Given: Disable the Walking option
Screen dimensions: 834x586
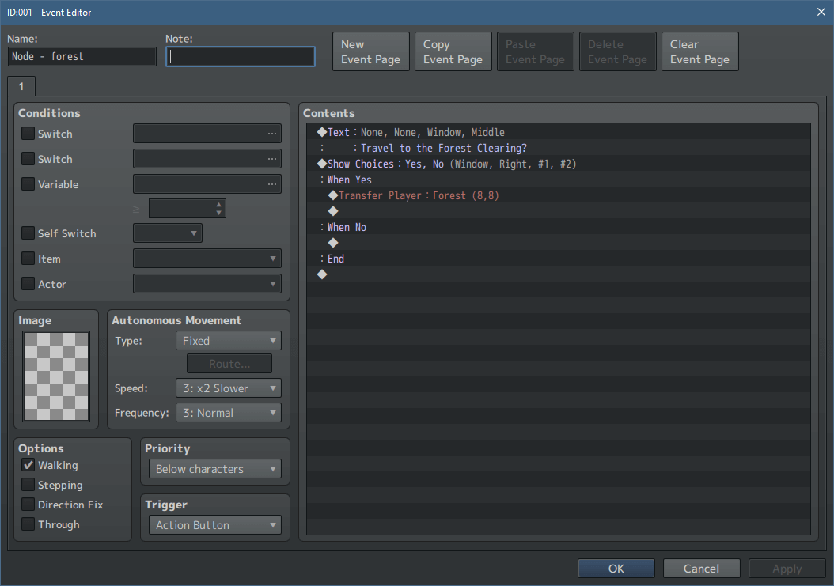Looking at the screenshot, I should (27, 465).
